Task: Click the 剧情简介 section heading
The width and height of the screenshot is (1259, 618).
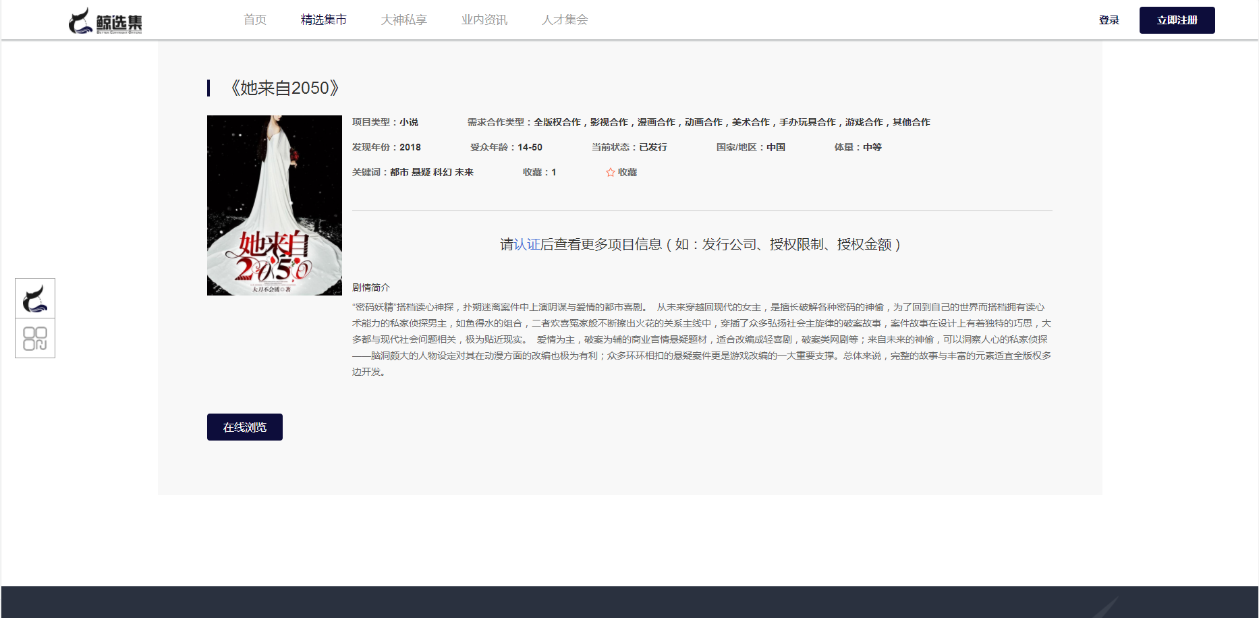Action: pos(371,287)
